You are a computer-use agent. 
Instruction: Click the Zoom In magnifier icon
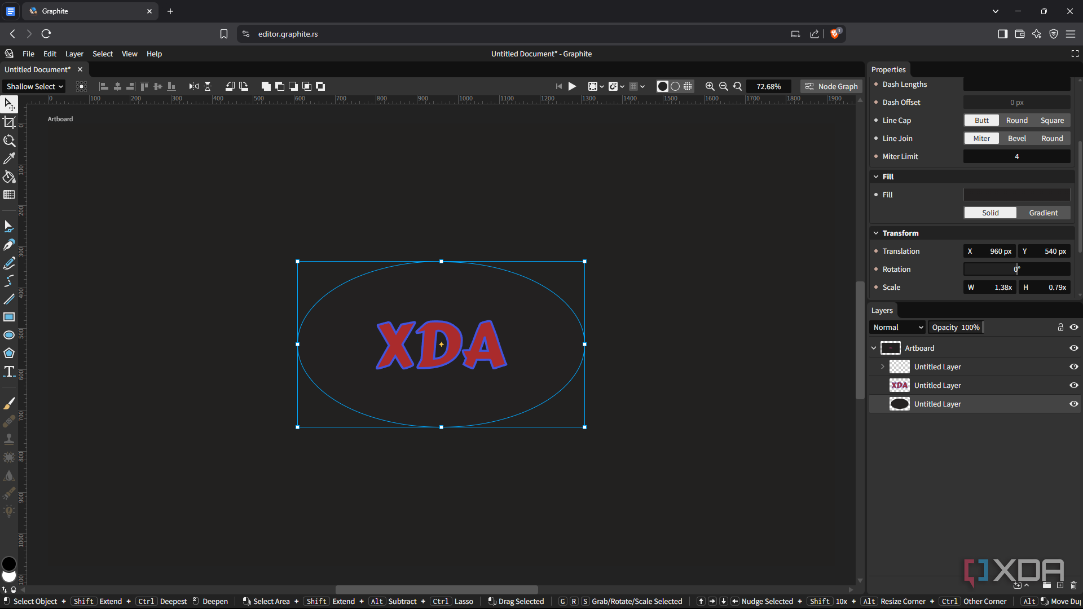710,86
